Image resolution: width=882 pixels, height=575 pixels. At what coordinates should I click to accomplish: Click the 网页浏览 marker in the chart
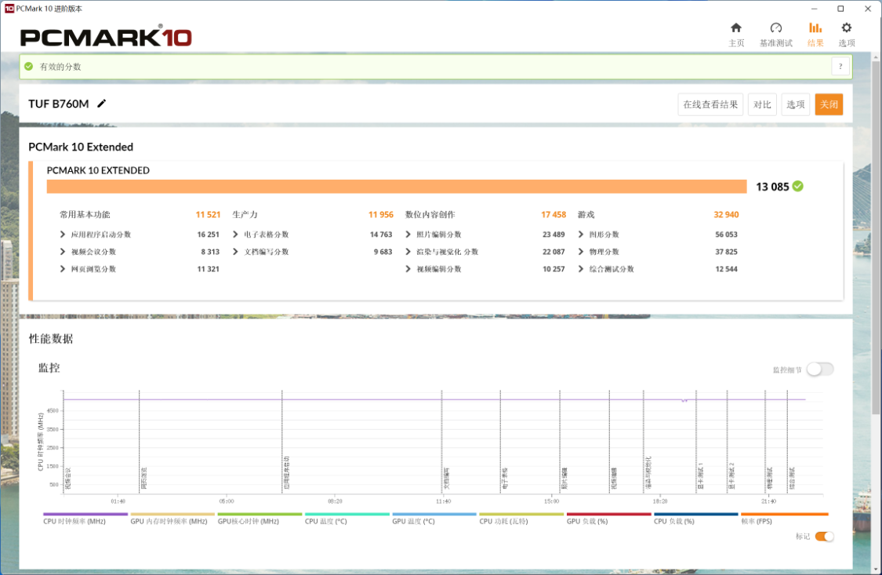[x=144, y=479]
